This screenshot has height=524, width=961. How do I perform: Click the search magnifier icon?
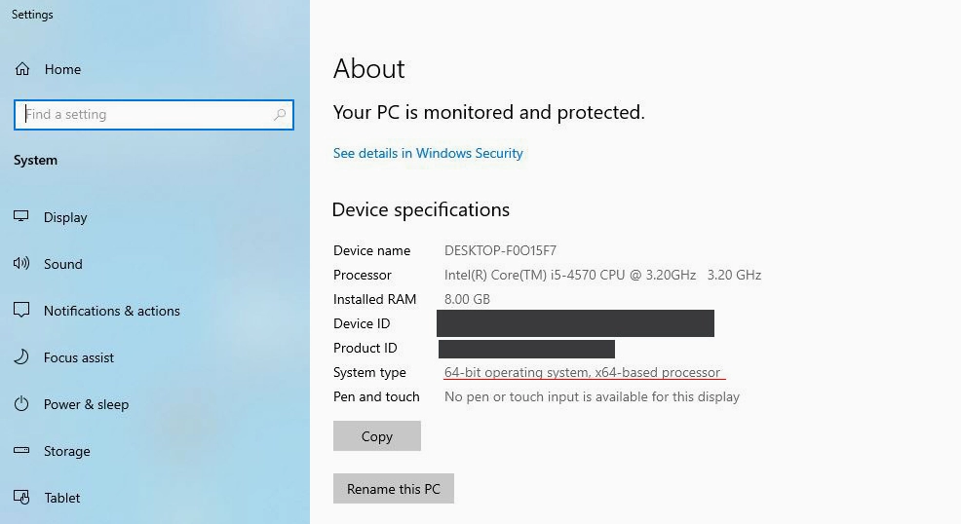pos(280,115)
